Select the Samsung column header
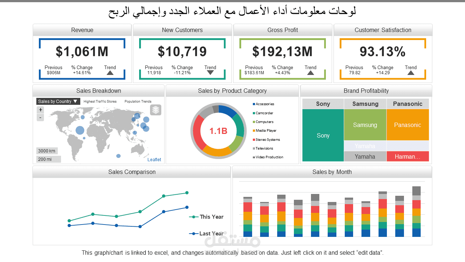Screen dimensions: 465x262 tap(365, 104)
